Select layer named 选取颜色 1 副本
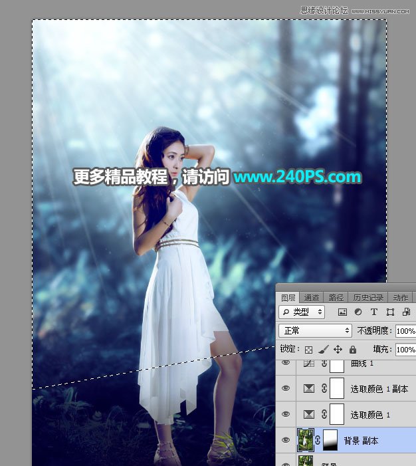 click(x=379, y=388)
